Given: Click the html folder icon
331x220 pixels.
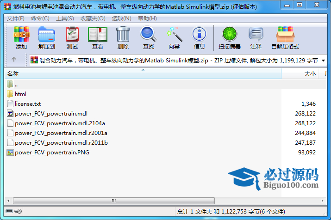Looking at the screenshot, I should (10, 94).
